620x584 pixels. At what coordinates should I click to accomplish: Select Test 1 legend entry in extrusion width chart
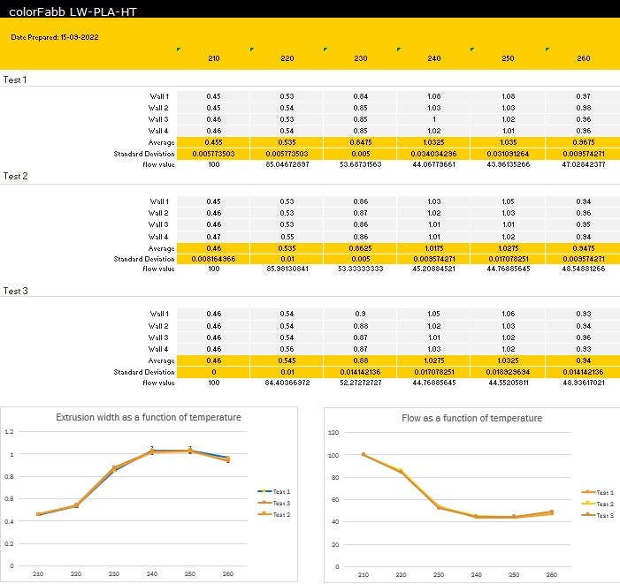[x=273, y=491]
